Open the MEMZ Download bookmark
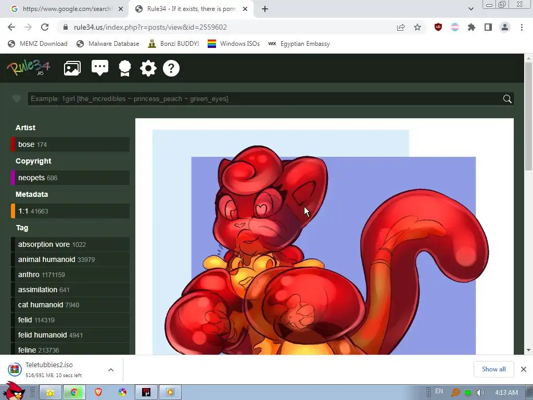The width and height of the screenshot is (533, 400). pos(37,44)
